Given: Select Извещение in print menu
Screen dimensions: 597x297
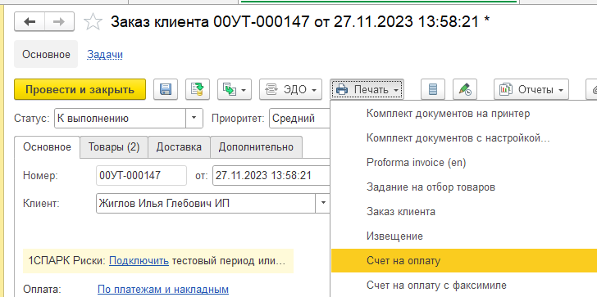Looking at the screenshot, I should [464, 236].
